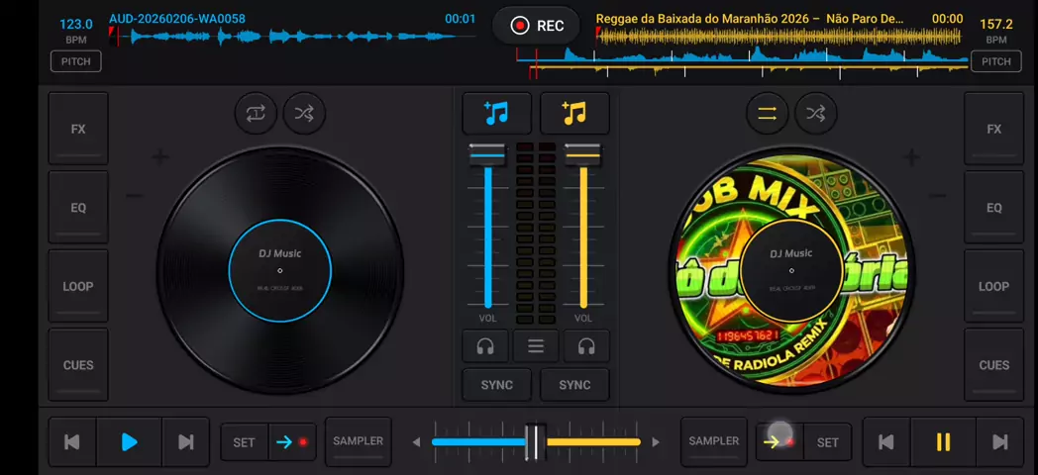Add a track to the left deck
This screenshot has width=1038, height=475.
(x=497, y=114)
